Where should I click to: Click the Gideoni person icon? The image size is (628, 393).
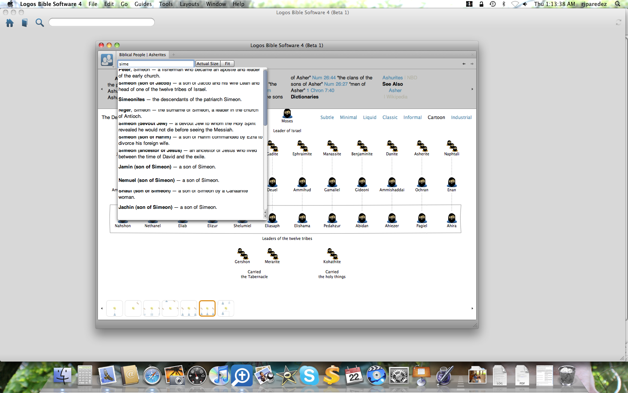point(362,182)
